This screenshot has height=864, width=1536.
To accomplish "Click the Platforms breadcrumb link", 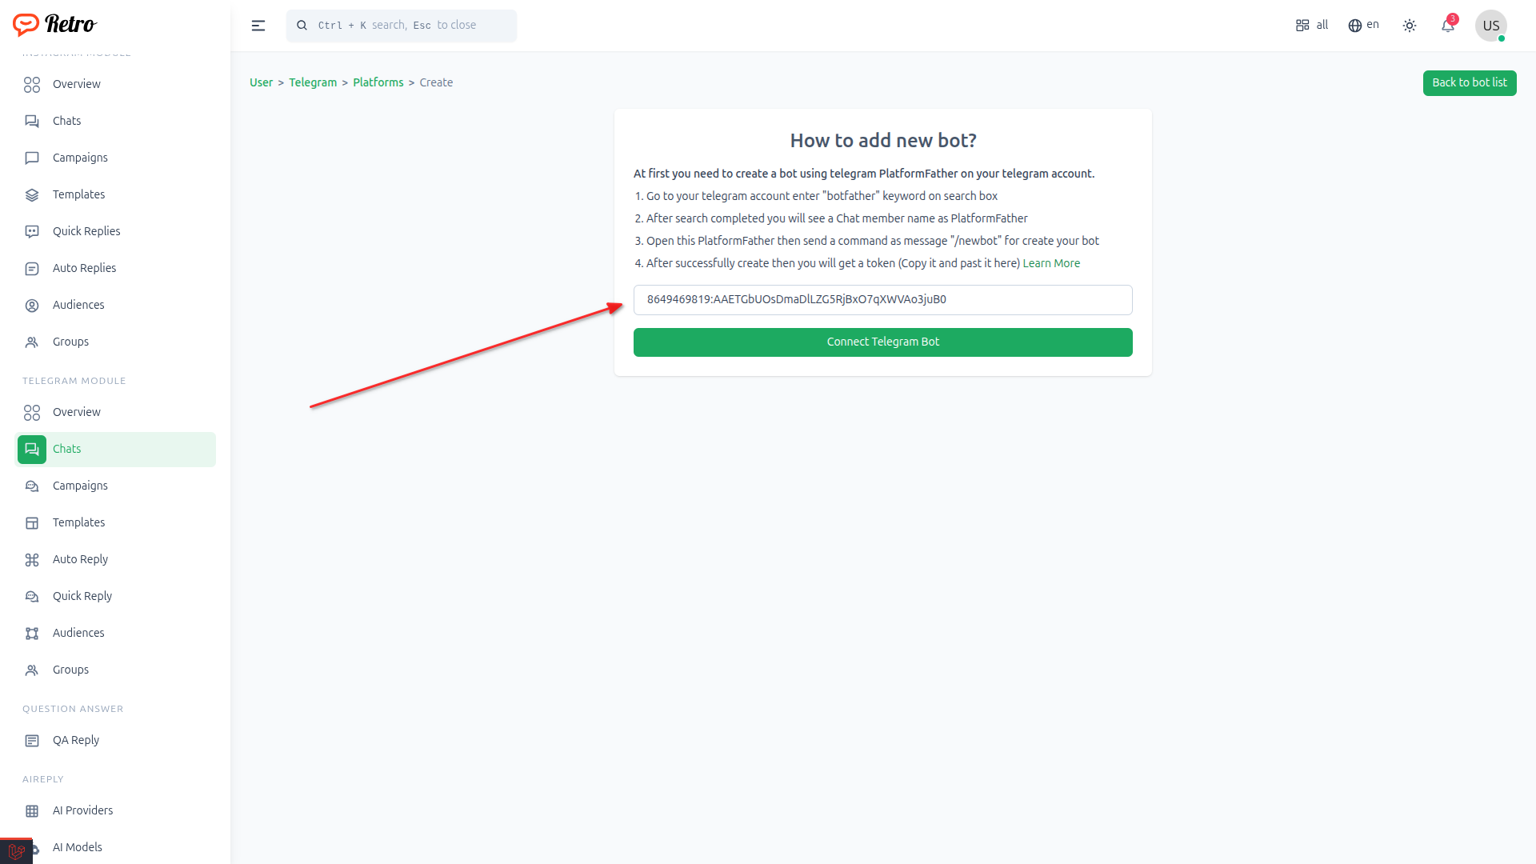I will (x=378, y=83).
